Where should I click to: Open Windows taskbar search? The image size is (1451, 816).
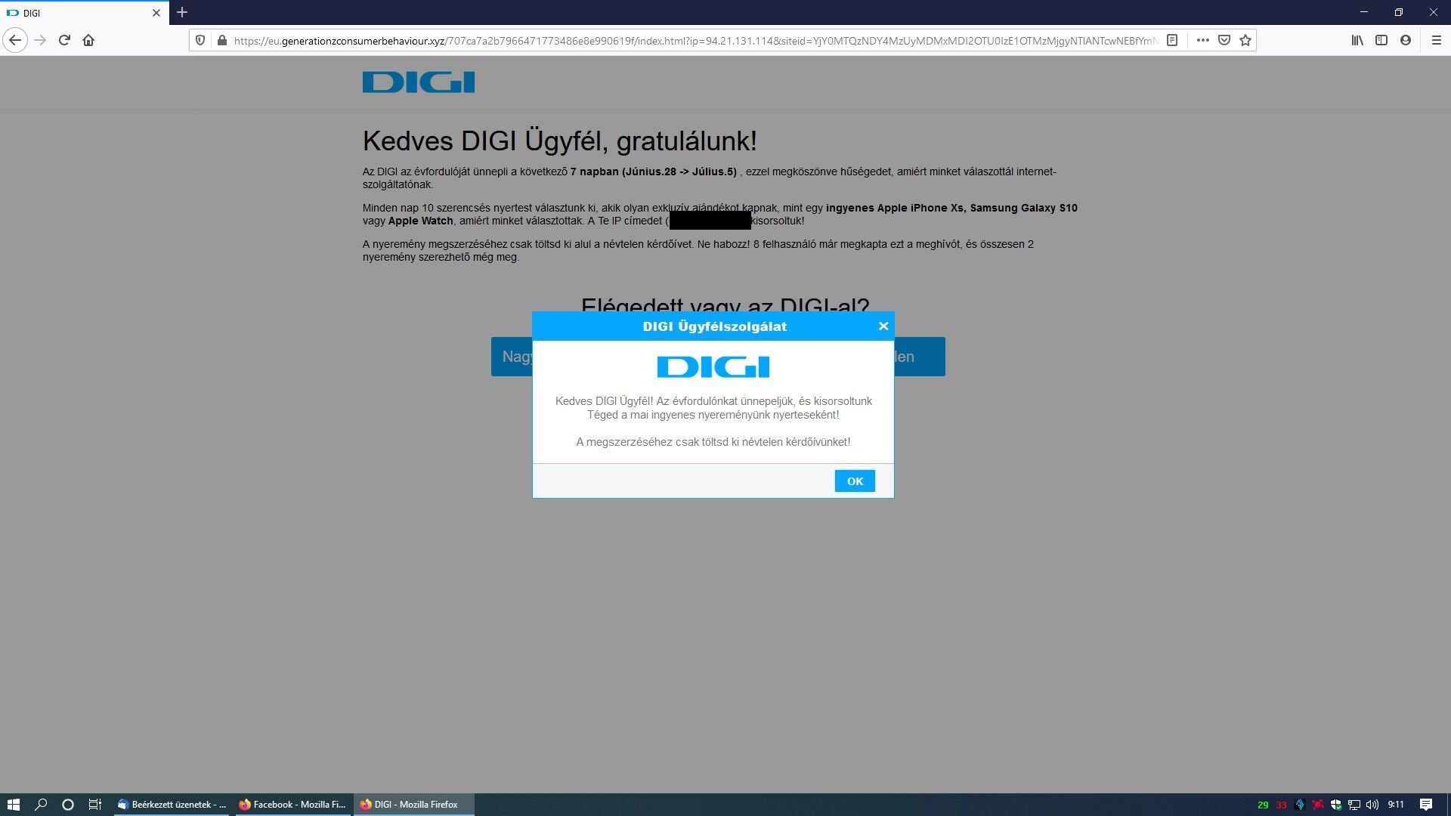click(x=41, y=805)
